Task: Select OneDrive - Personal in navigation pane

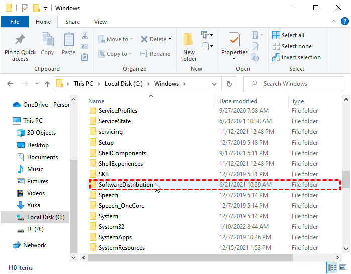Action: 41,105
